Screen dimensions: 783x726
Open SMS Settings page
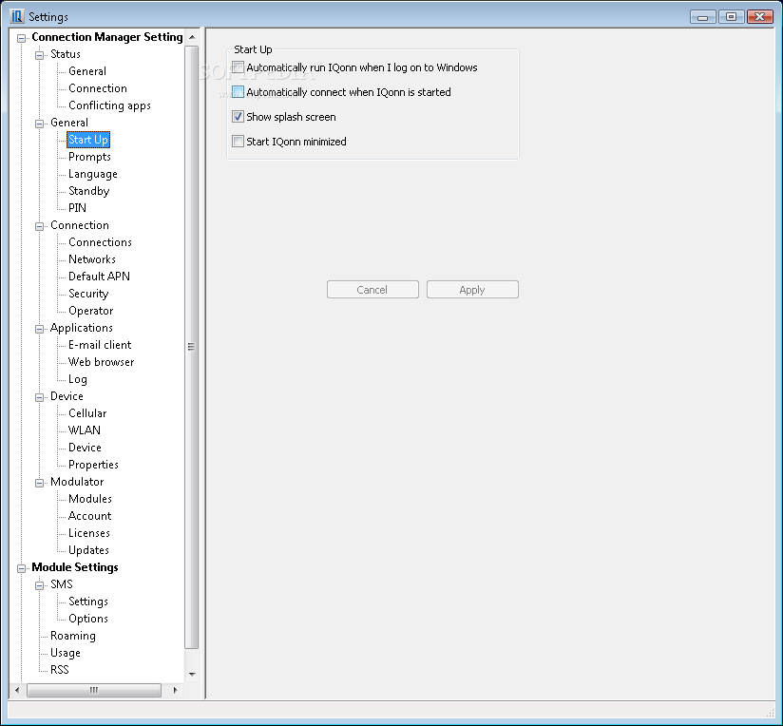(x=88, y=602)
